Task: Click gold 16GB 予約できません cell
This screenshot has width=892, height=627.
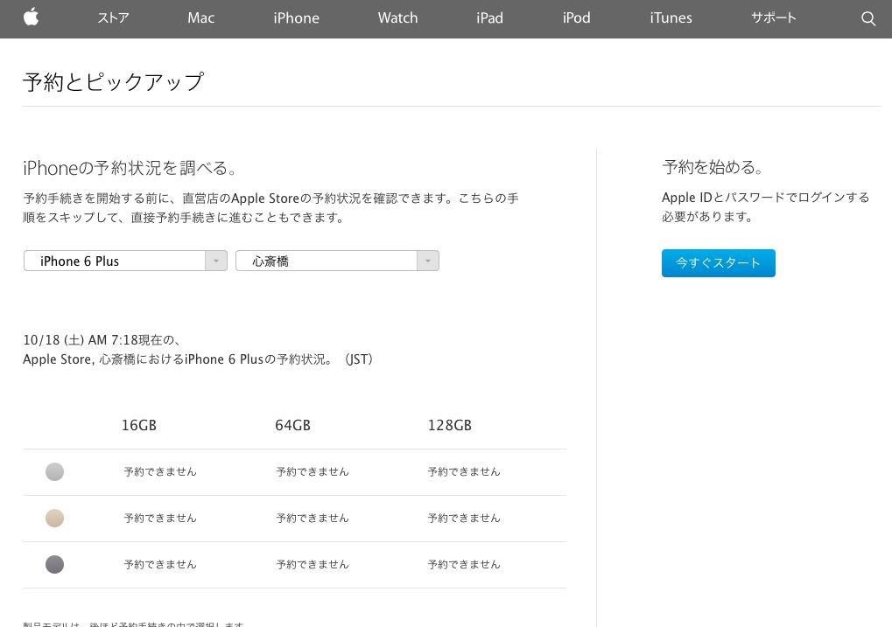Action: point(160,518)
